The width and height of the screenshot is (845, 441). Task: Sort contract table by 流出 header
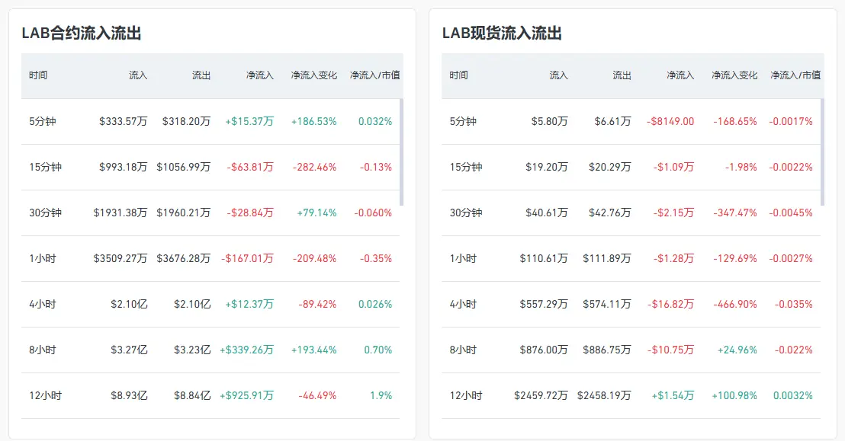click(201, 75)
